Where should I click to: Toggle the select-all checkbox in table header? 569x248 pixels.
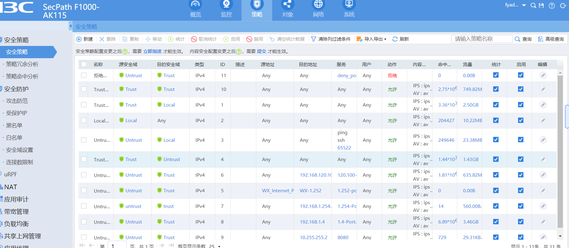coord(84,64)
